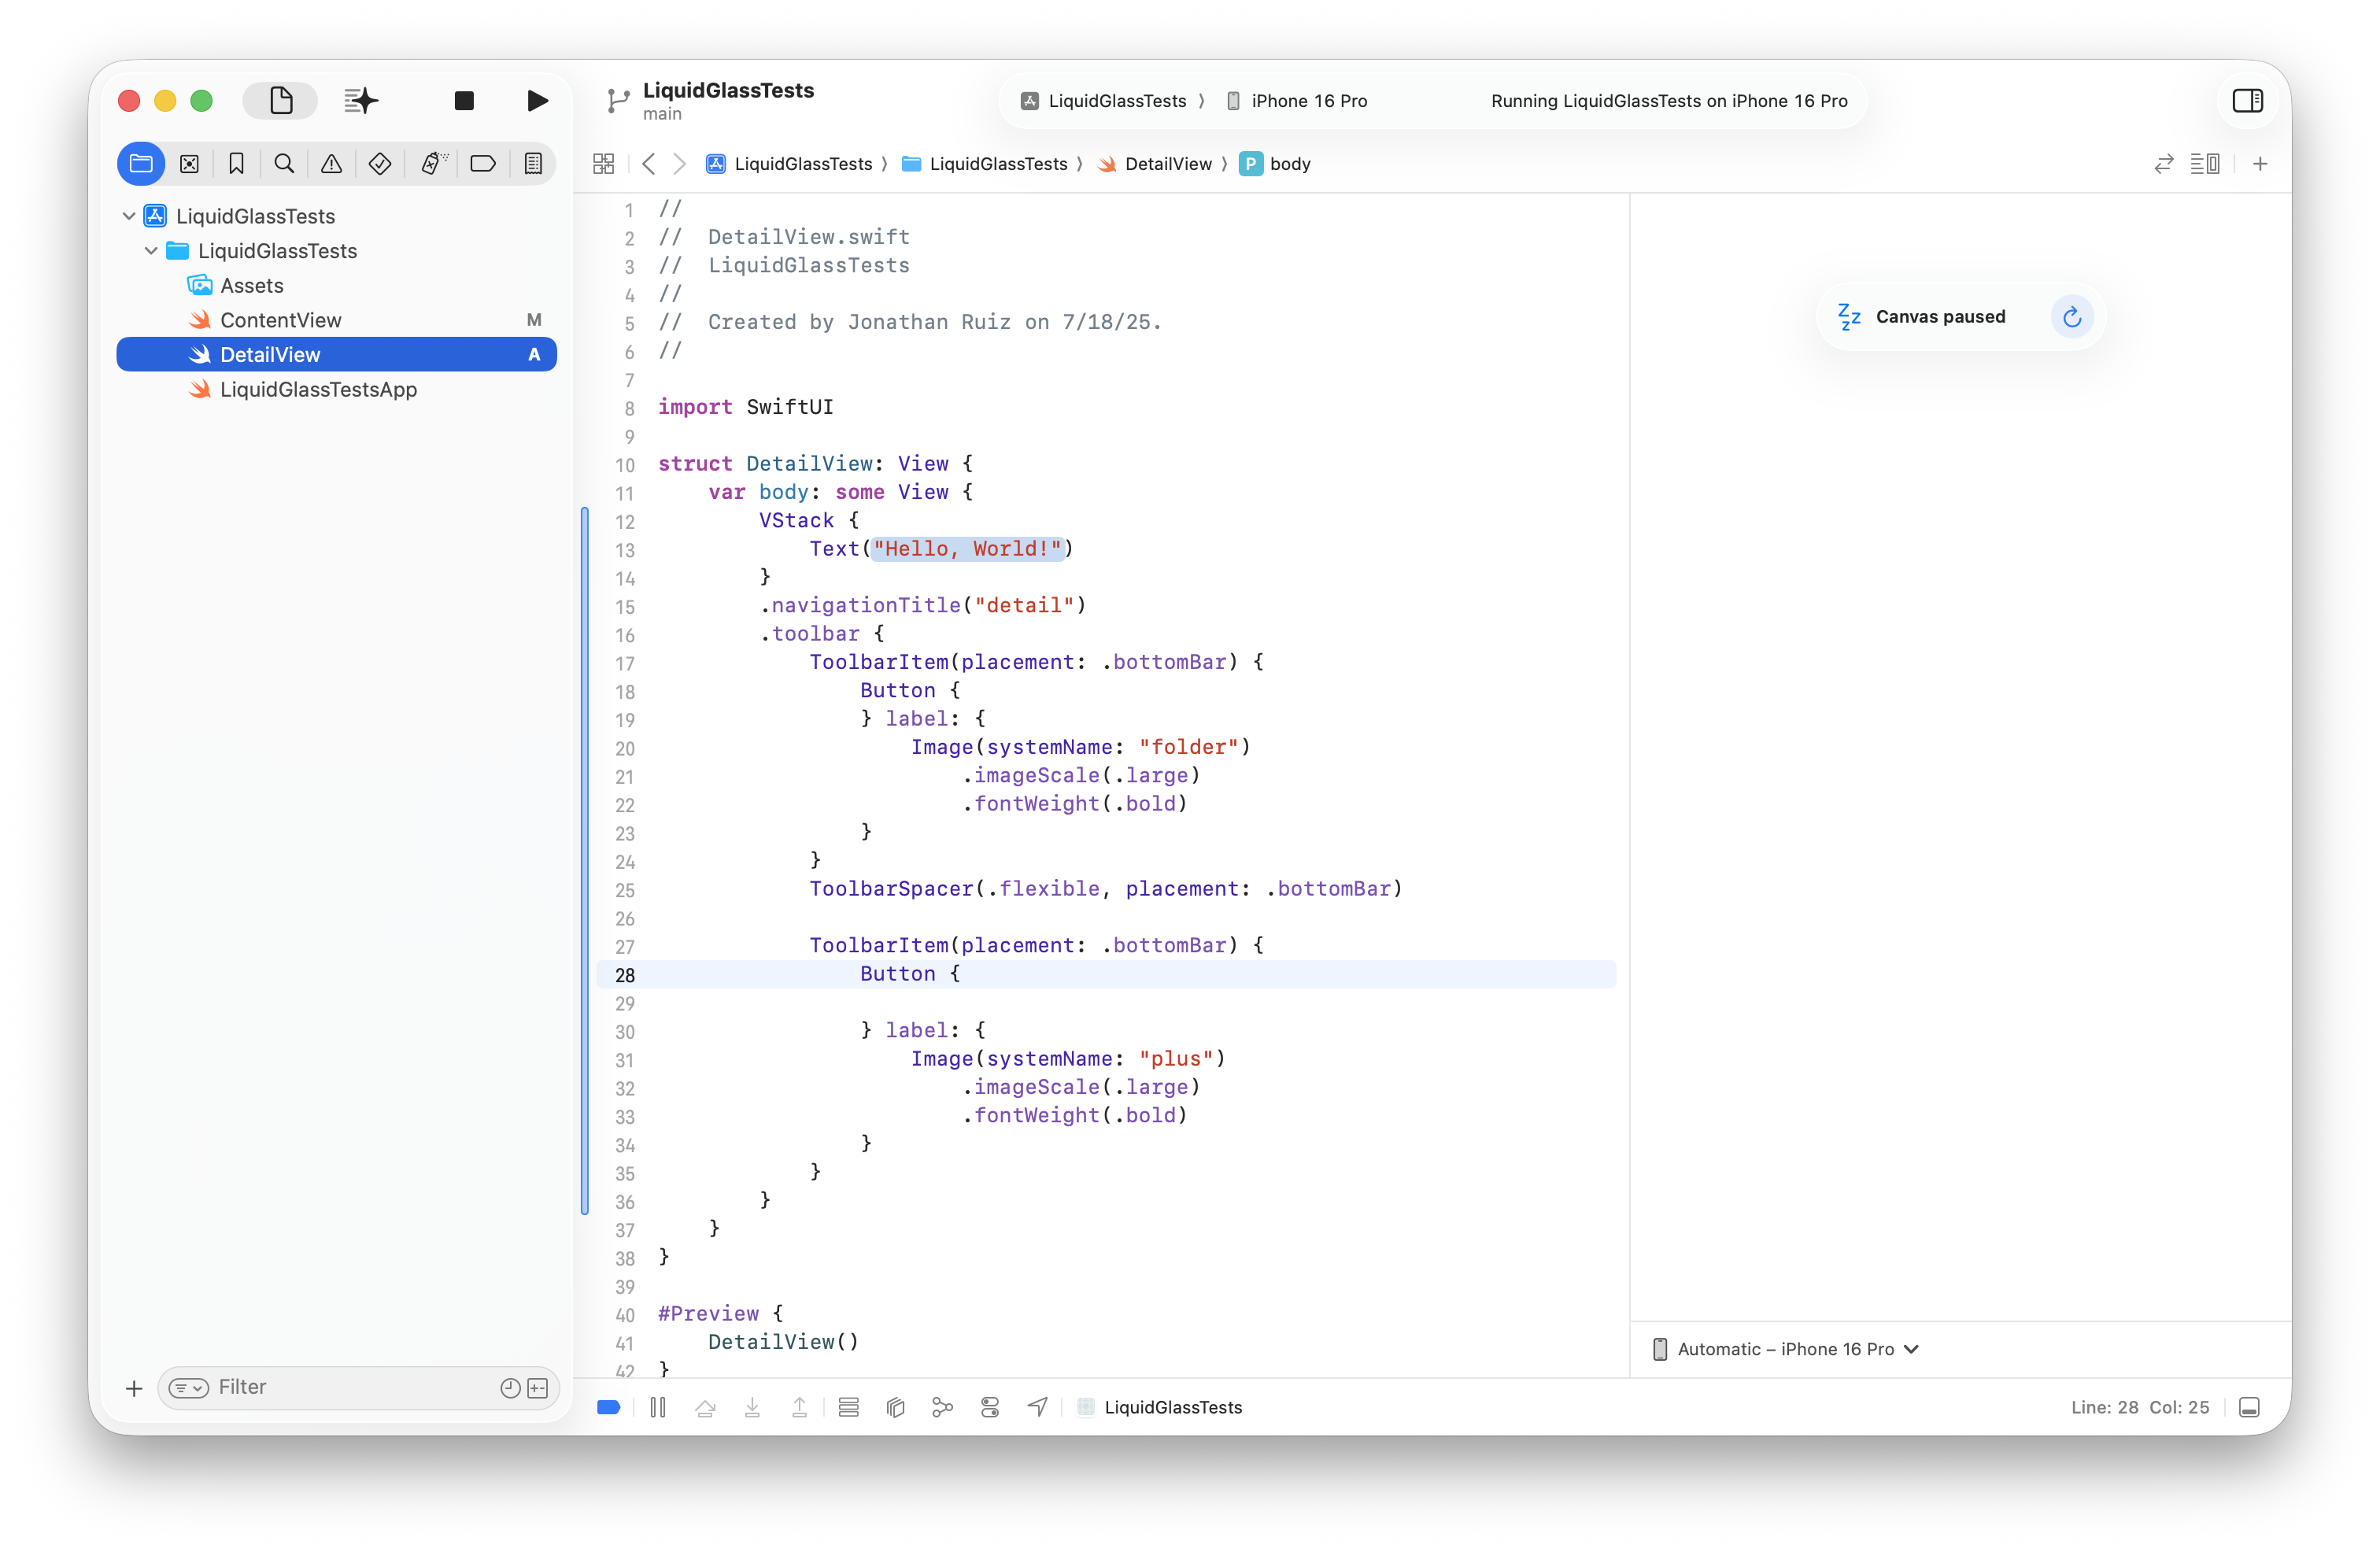Go forward with the right chevron
The height and width of the screenshot is (1552, 2380).
pyautogui.click(x=680, y=164)
